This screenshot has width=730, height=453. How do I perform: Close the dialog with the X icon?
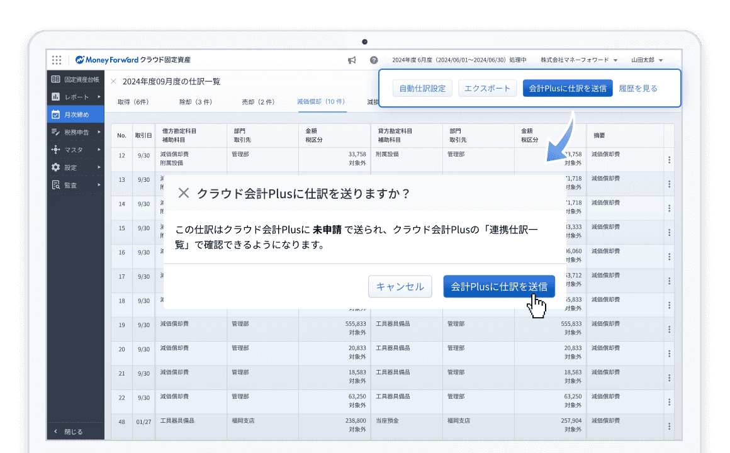coord(183,193)
